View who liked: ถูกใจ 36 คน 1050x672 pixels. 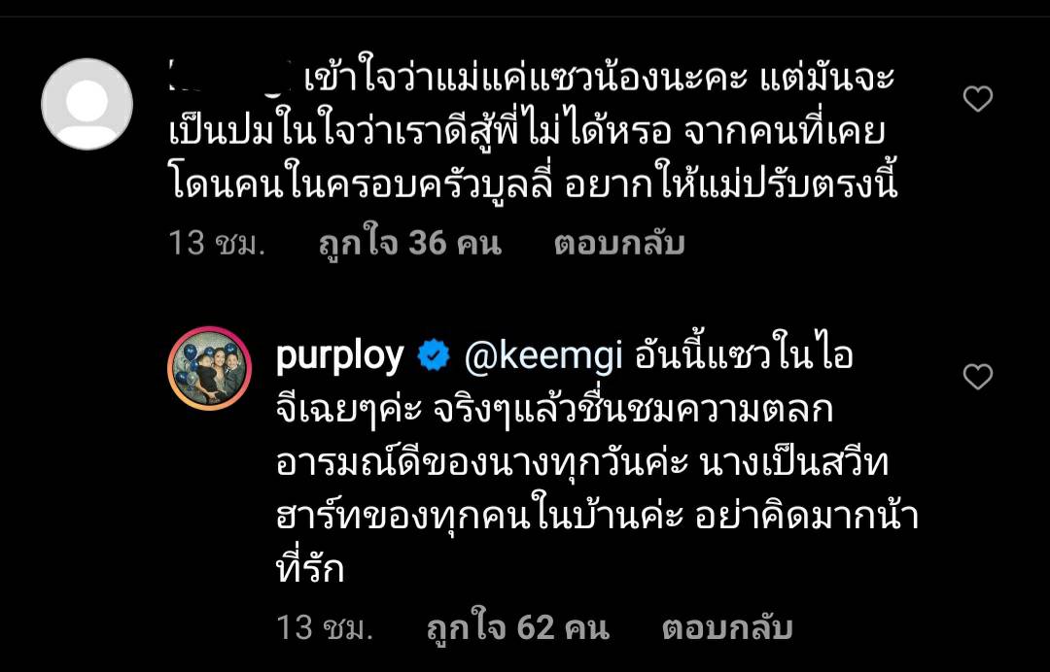[x=410, y=243]
